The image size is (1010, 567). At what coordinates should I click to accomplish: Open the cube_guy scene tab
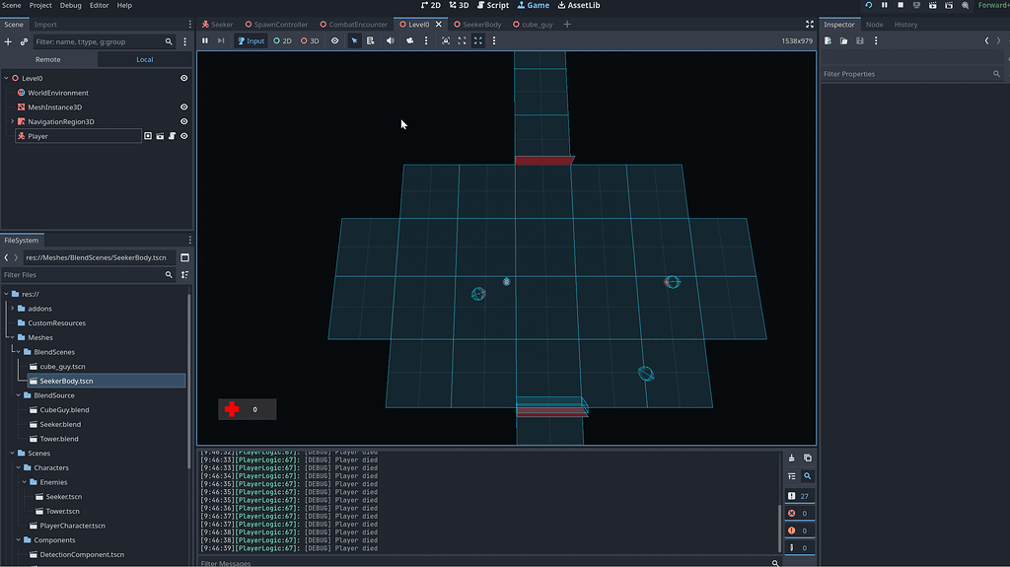coord(533,25)
